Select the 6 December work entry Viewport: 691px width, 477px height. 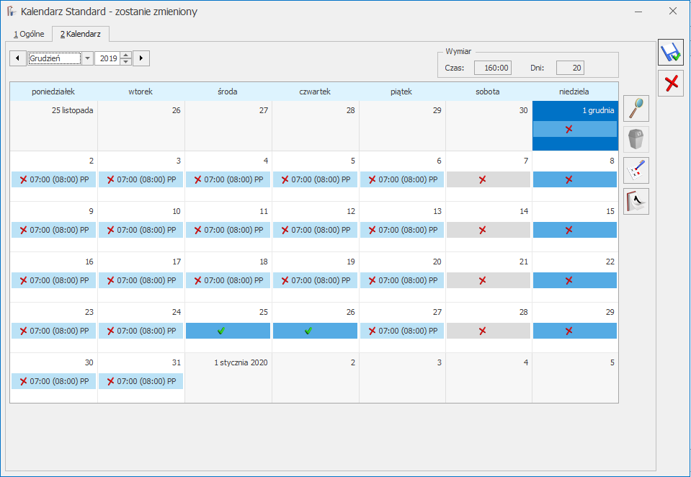(402, 179)
